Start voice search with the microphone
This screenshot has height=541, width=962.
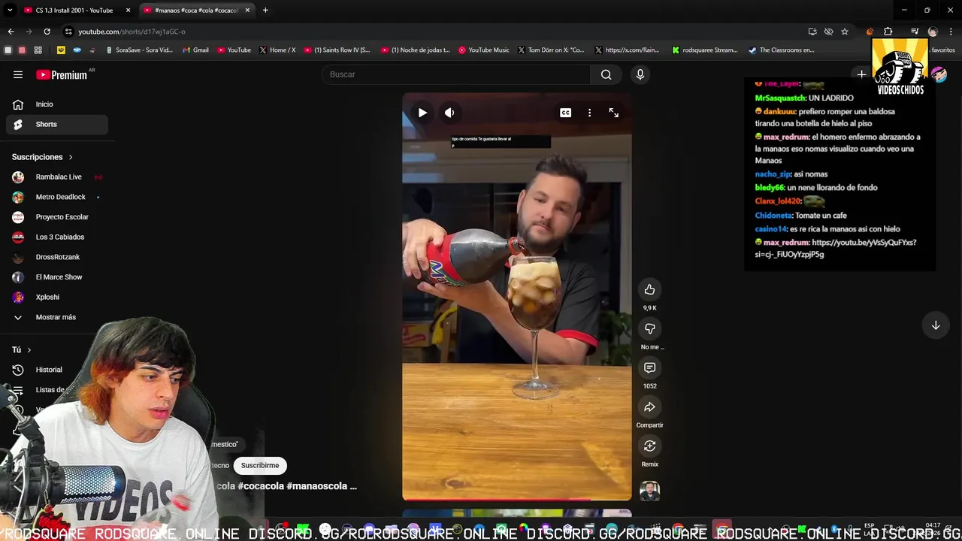pyautogui.click(x=640, y=74)
